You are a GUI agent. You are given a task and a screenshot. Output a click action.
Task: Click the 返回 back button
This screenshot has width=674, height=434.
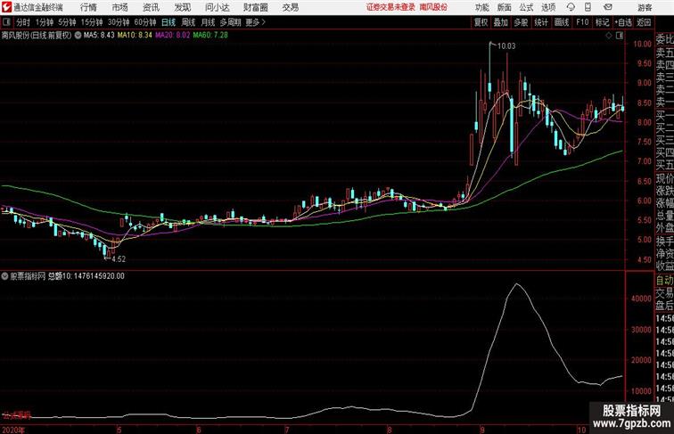click(644, 22)
